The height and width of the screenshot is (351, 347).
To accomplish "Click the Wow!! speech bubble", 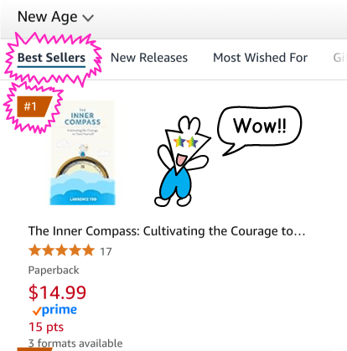I will click(260, 130).
